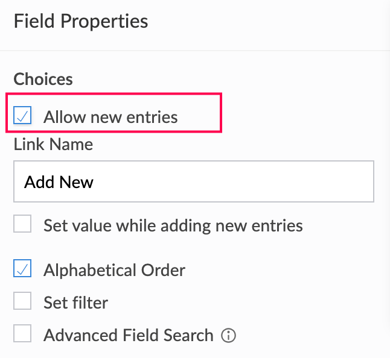Click the 'Alphabetical Order' label text
Viewport: 390px width, 358px height.
click(114, 269)
